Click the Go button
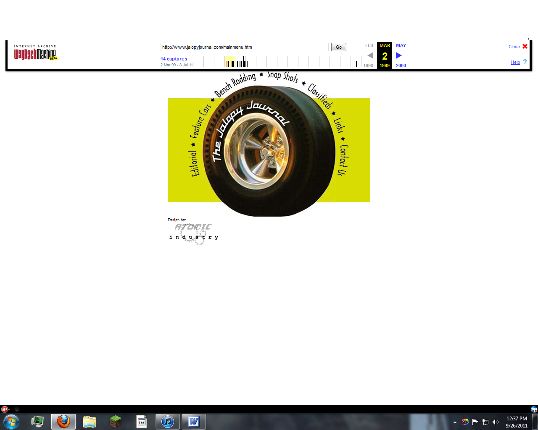 (338, 47)
